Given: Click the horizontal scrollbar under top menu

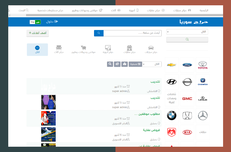Looking at the screenshot, I should (x=124, y=15).
